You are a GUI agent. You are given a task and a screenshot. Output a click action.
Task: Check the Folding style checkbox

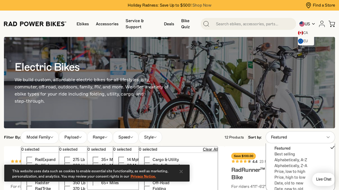[x=147, y=188]
